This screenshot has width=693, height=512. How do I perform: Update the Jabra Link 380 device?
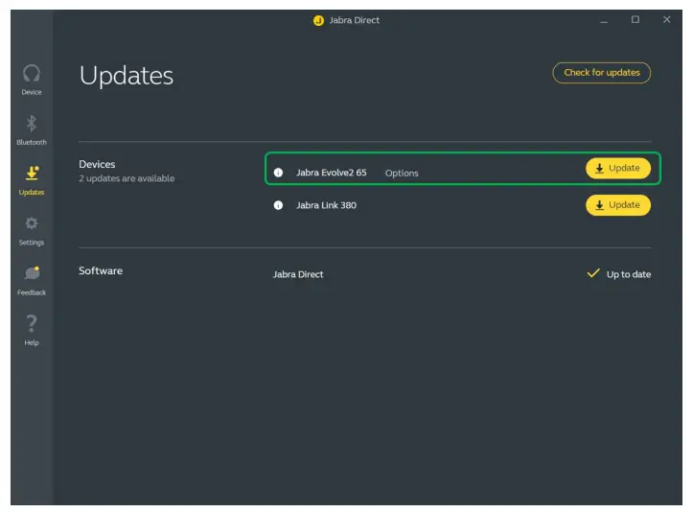pos(618,205)
